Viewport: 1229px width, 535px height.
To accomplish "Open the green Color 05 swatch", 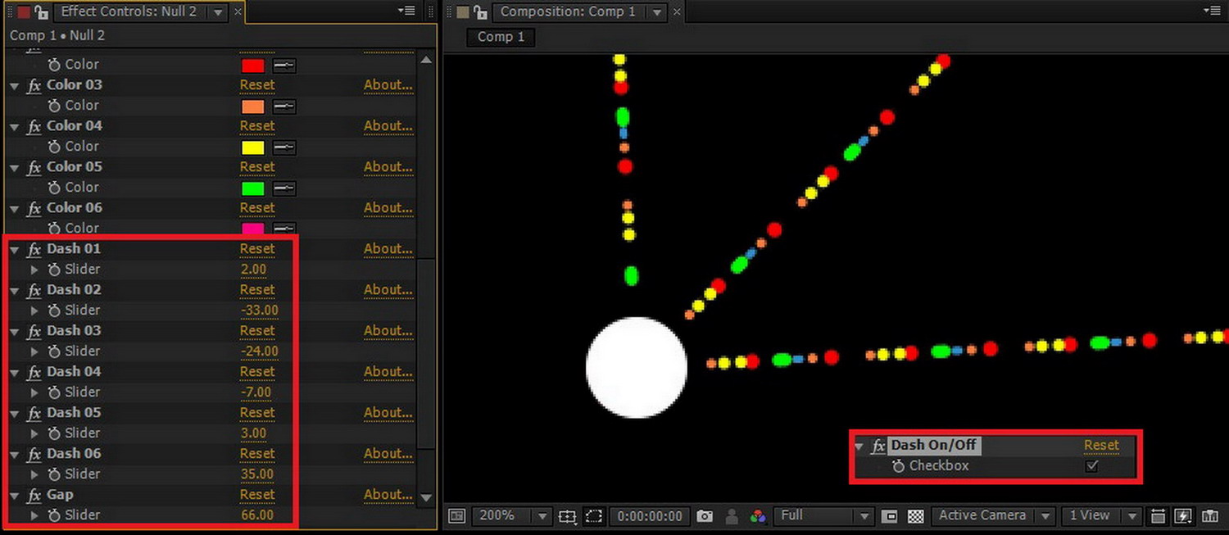I will [253, 188].
